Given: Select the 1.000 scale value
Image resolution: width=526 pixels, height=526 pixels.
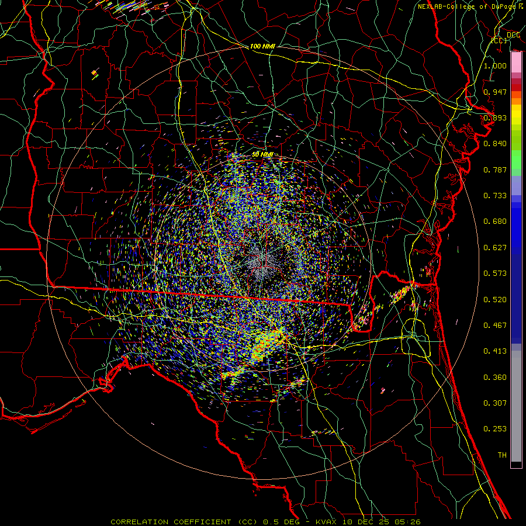Looking at the screenshot, I should tap(495, 65).
